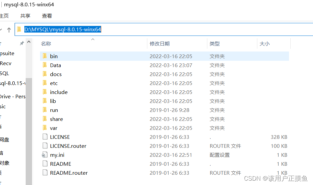Viewport: 313px width, 185px height.
Task: Select the 'my.ini' file name
Action: point(57,155)
